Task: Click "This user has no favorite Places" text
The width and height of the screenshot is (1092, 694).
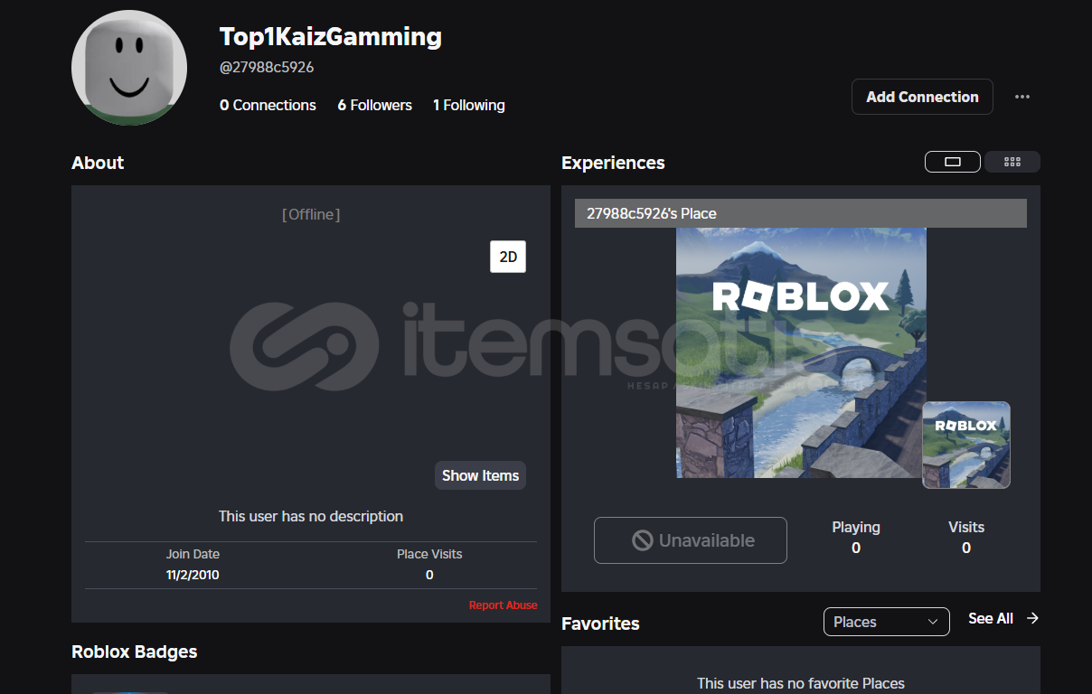Action: click(801, 683)
